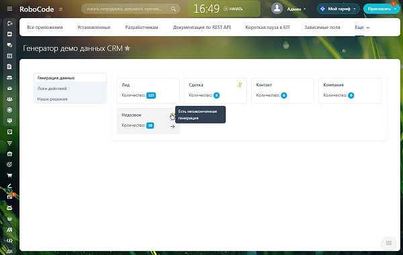Click the signature pen sidebar icon

[x=9, y=186]
